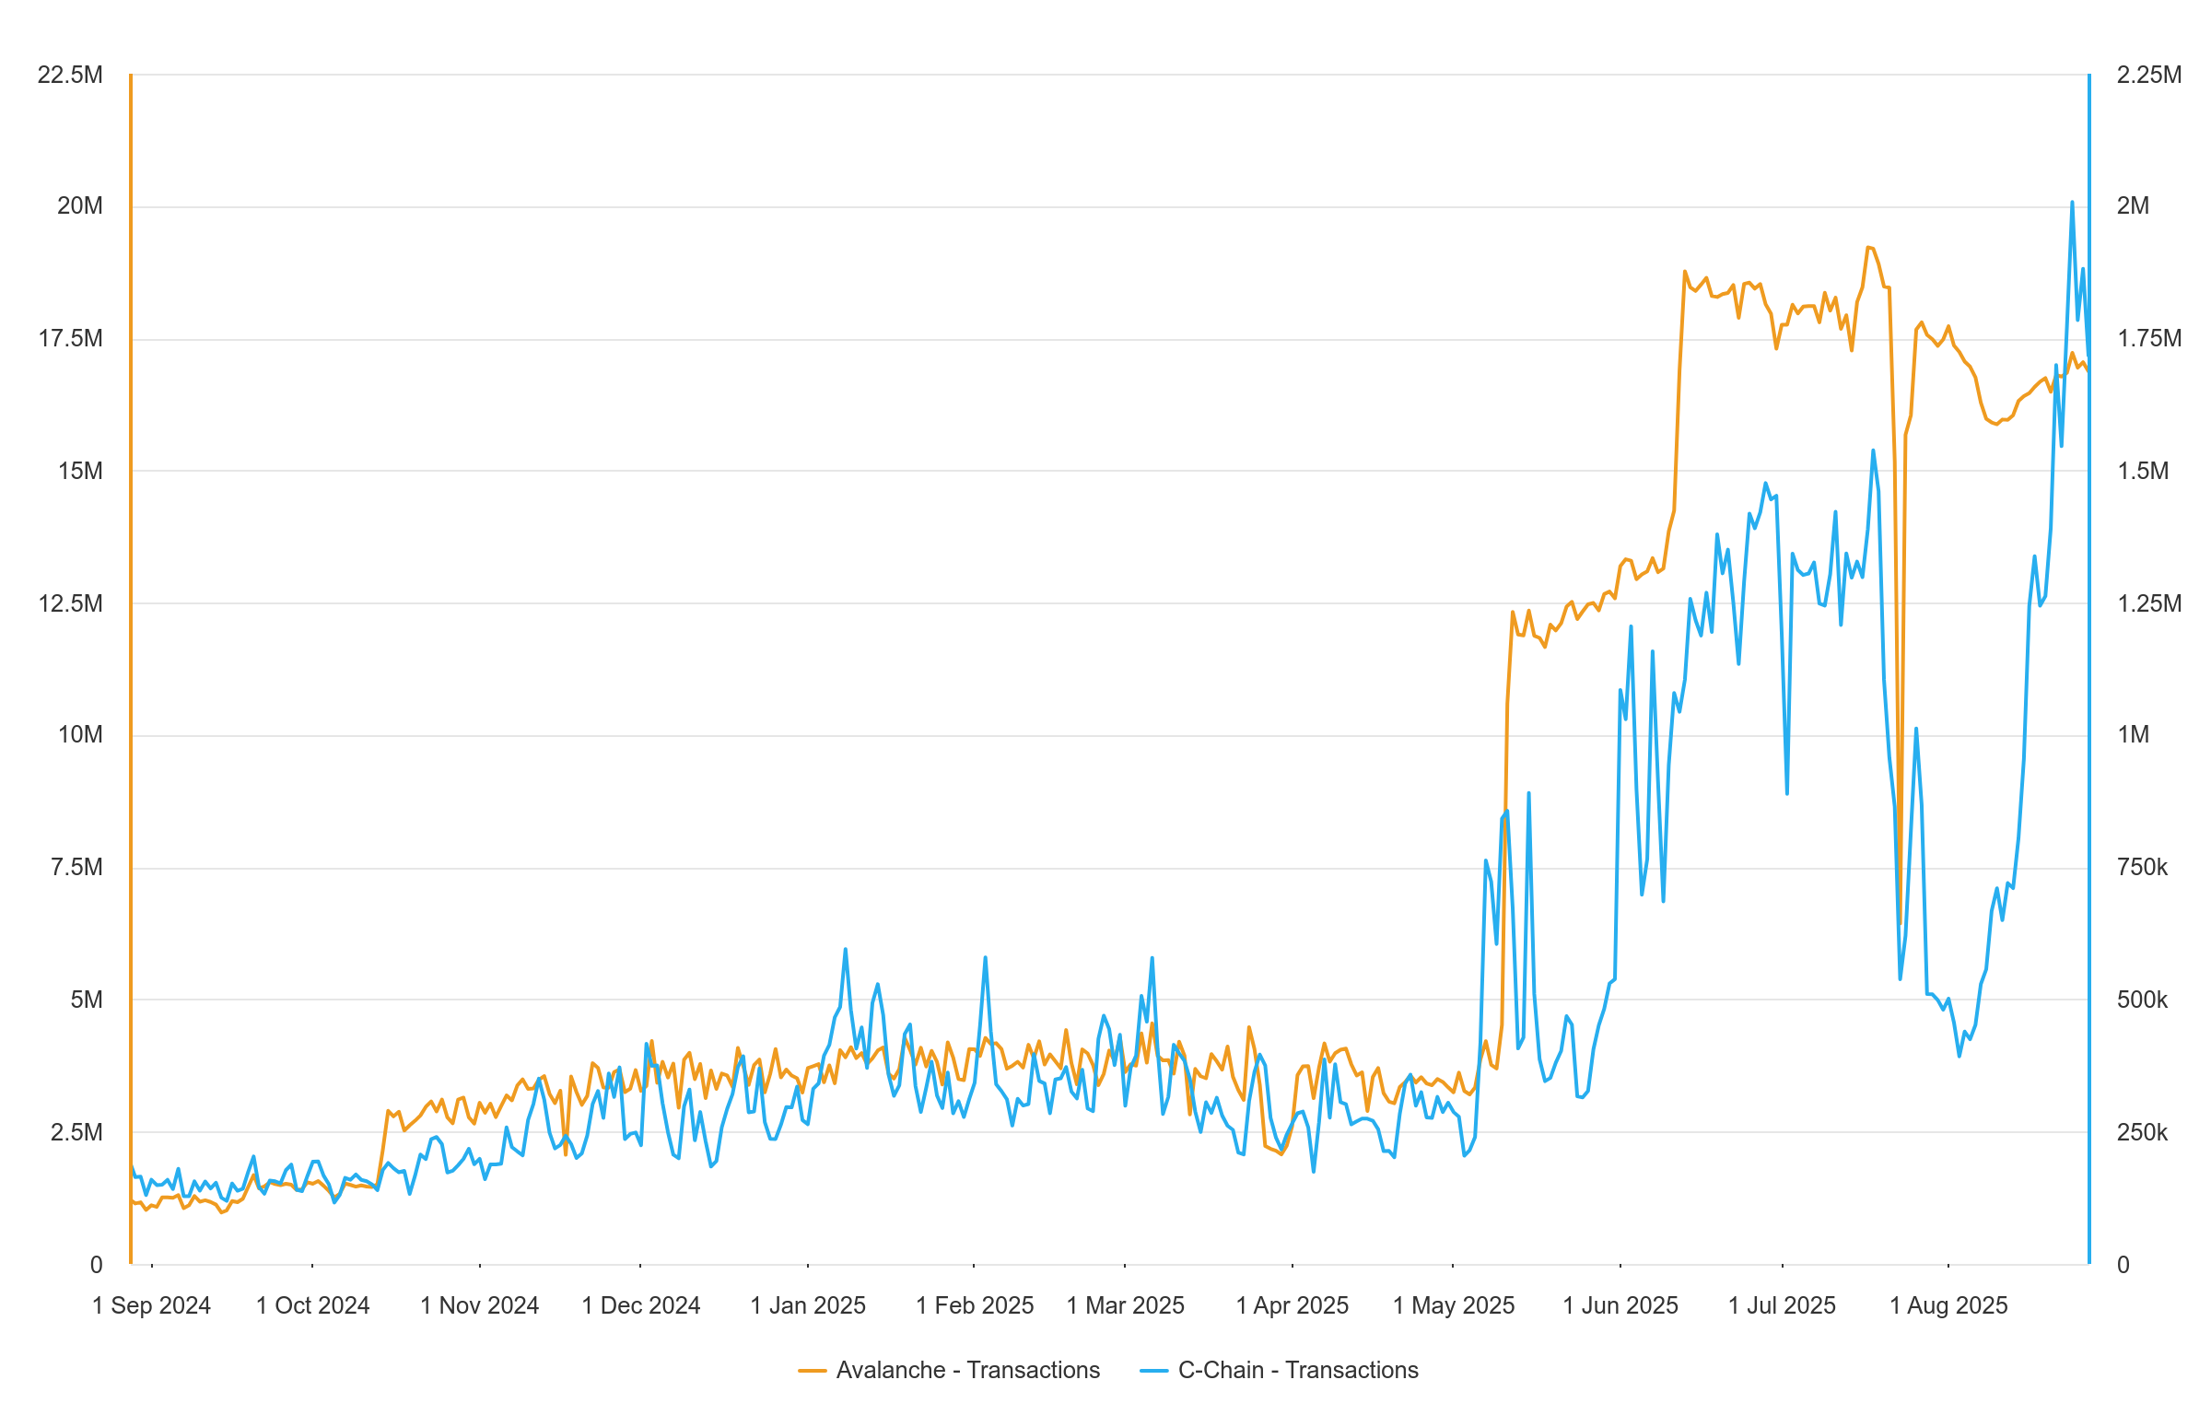Click the 1 Nov 2024 axis label
Viewport: 2211px width, 1415px height.
pyautogui.click(x=480, y=1305)
